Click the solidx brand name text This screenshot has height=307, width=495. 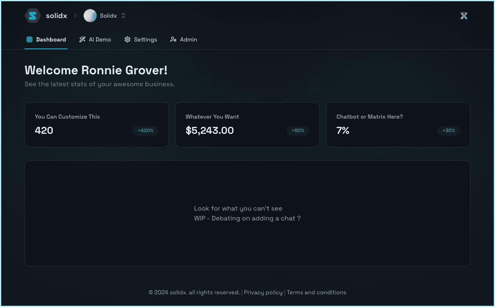[57, 16]
